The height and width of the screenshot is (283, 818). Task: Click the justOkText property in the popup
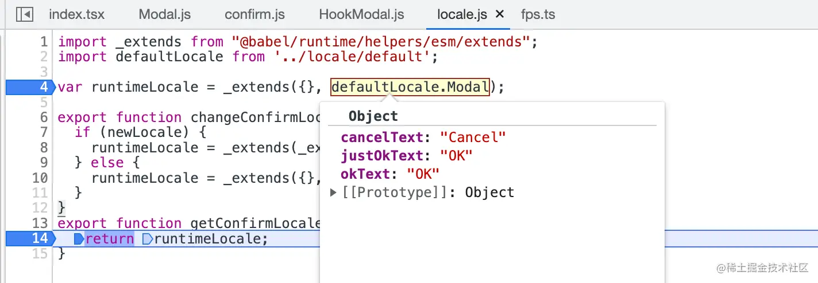pyautogui.click(x=383, y=156)
